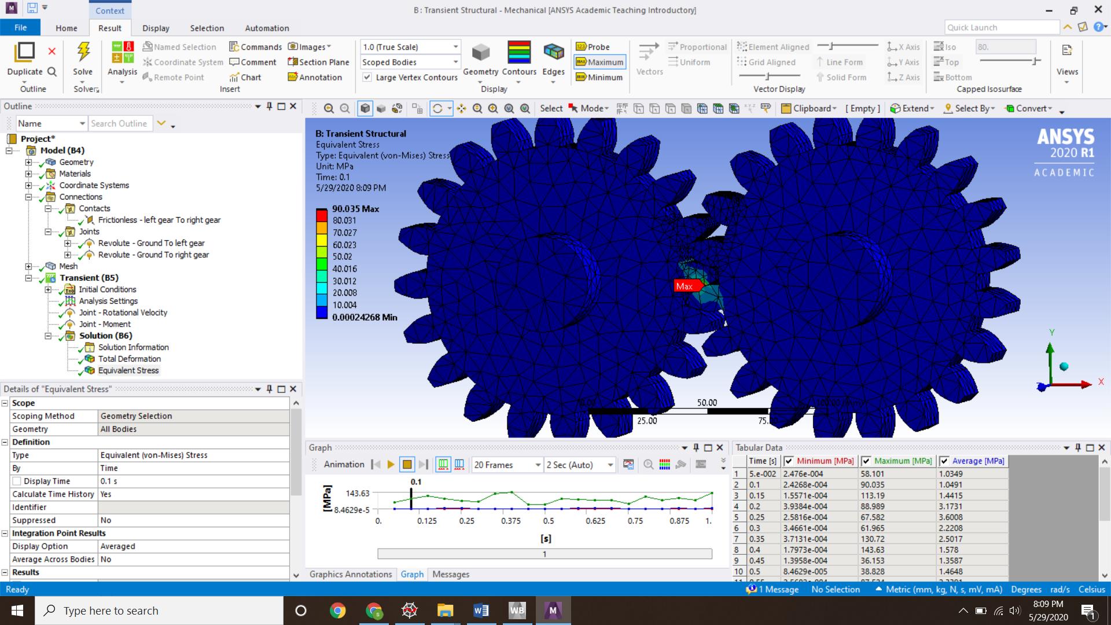Open the Messages tab

(450, 574)
